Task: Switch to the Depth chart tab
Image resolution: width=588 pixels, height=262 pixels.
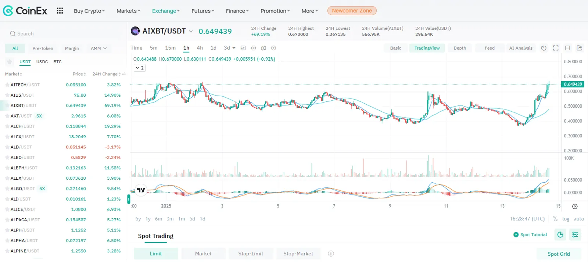Action: (460, 48)
